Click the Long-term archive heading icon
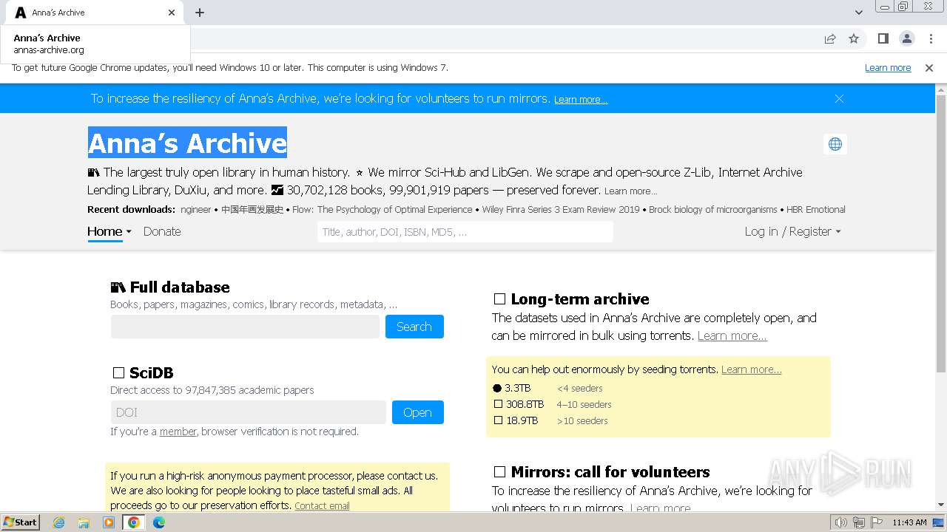 click(499, 299)
